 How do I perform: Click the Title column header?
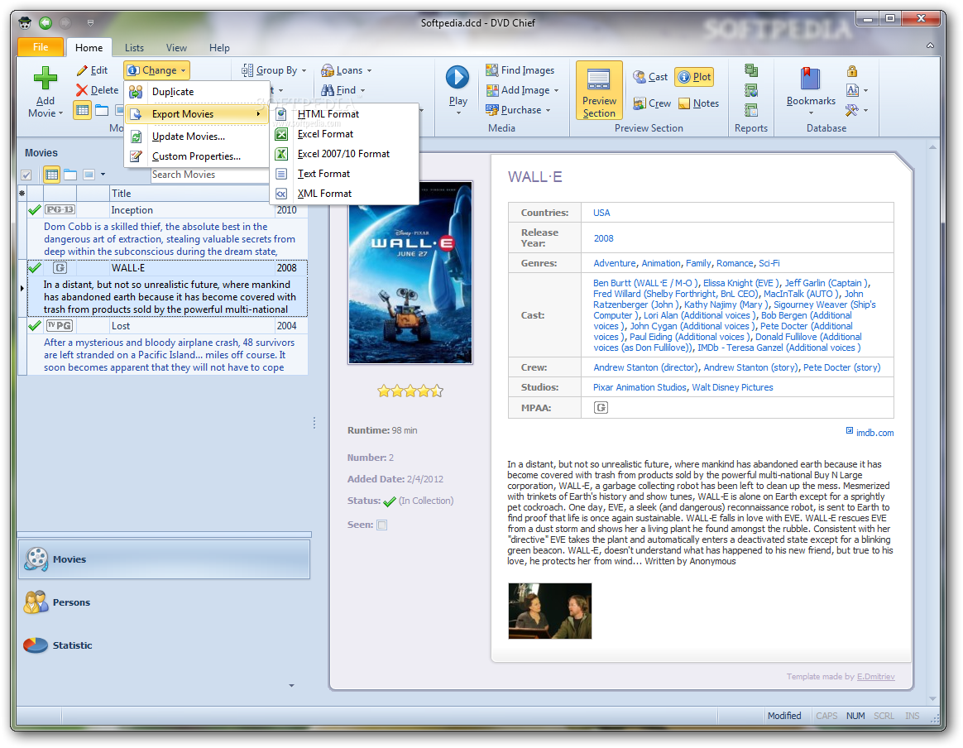tap(190, 194)
